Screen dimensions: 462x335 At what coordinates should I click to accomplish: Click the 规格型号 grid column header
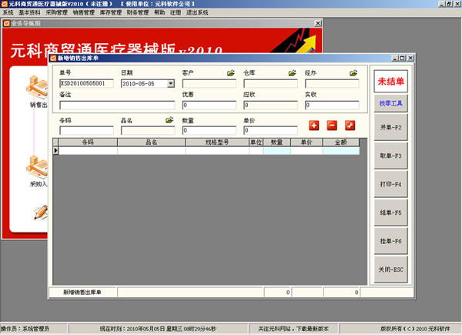point(217,142)
